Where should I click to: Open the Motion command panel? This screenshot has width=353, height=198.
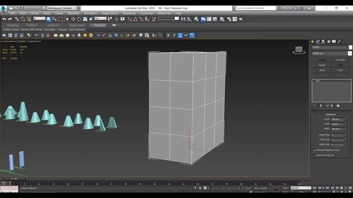coord(329,42)
